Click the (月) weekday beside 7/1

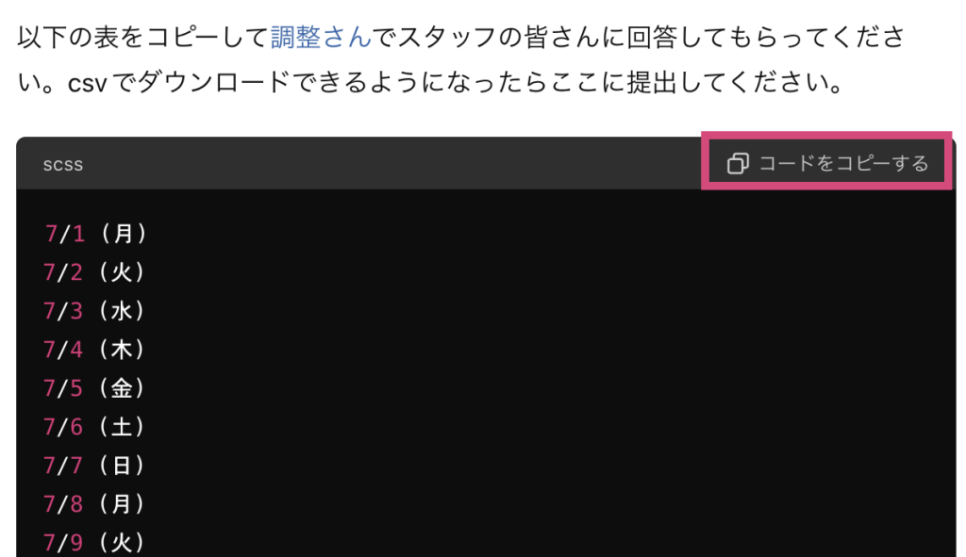pos(124,234)
